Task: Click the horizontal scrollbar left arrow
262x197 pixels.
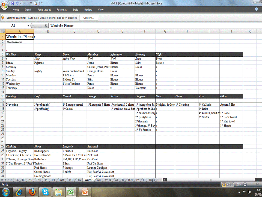Action: [x=165, y=180]
